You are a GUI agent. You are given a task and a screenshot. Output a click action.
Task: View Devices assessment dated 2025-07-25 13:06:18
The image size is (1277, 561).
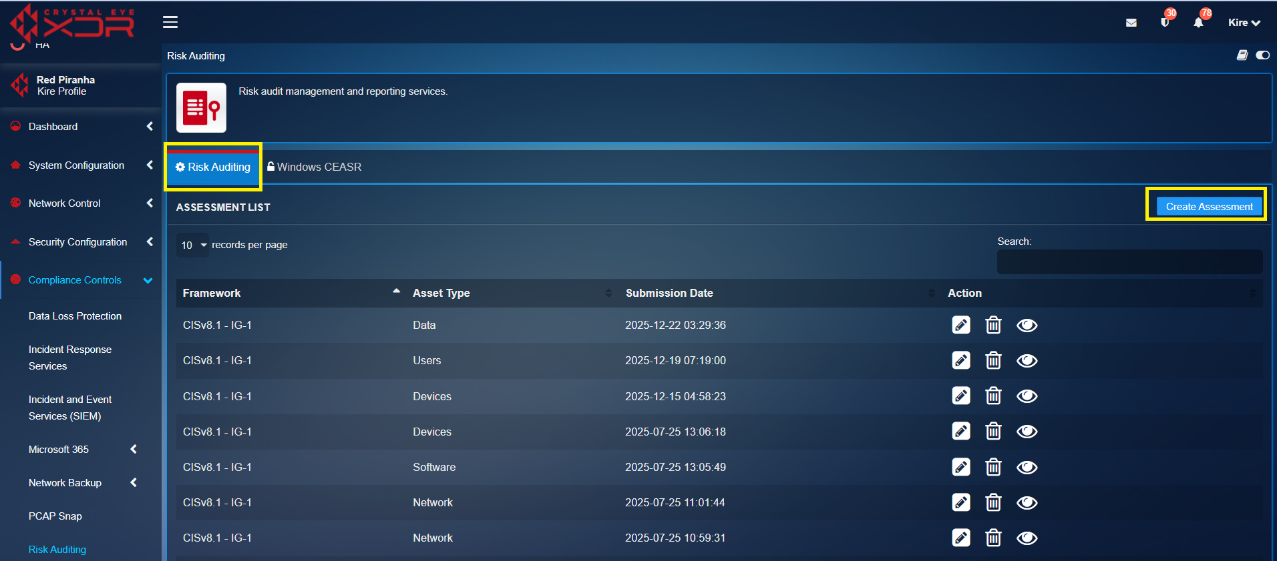click(x=1027, y=432)
